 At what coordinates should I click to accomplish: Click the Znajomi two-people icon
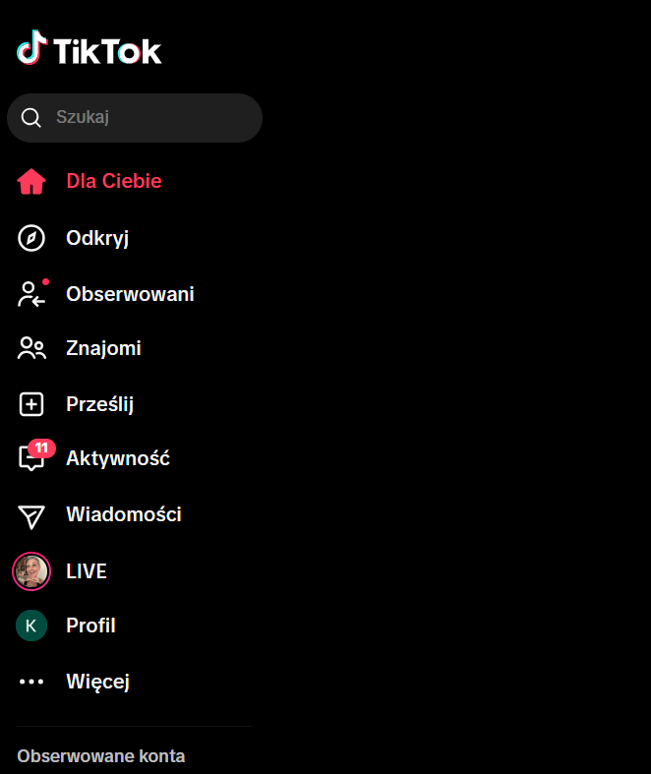click(x=31, y=348)
